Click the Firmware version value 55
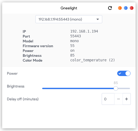Image resolution: width=138 pixels, height=131 pixels. tap(72, 46)
